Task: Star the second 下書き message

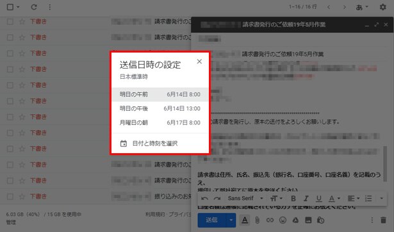Action: [22, 37]
